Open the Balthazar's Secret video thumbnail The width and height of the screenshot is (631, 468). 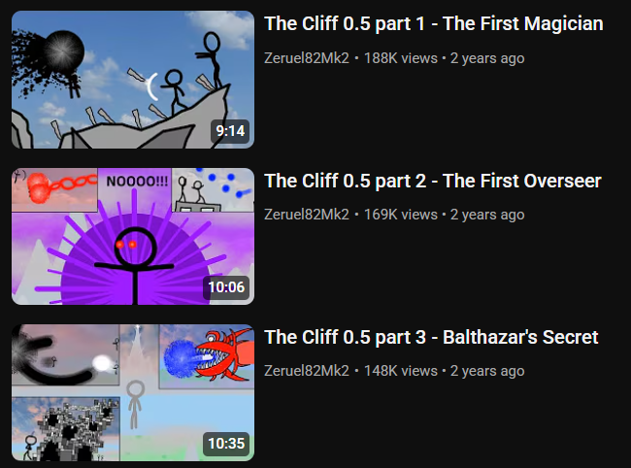point(133,392)
